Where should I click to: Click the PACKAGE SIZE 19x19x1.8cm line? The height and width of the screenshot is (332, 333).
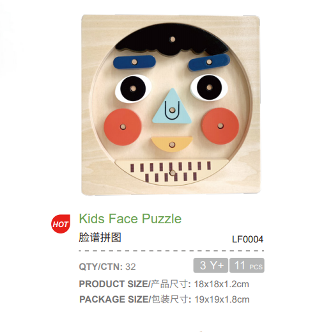(x=164, y=299)
